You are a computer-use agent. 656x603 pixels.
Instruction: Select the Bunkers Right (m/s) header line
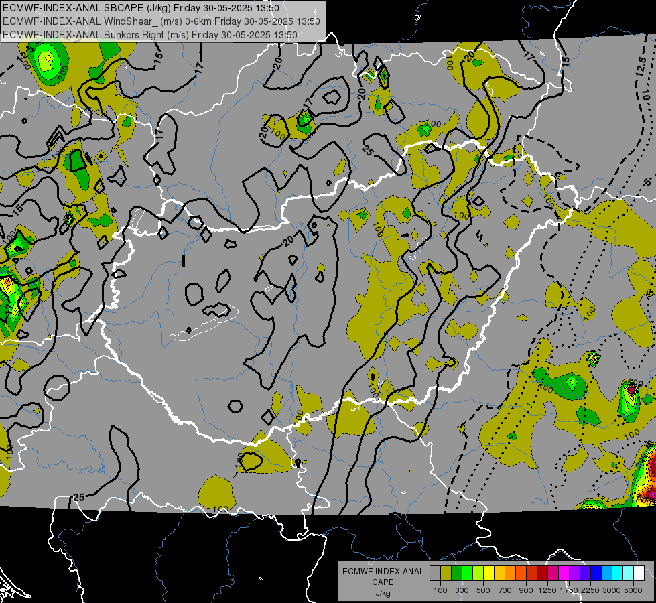click(150, 35)
